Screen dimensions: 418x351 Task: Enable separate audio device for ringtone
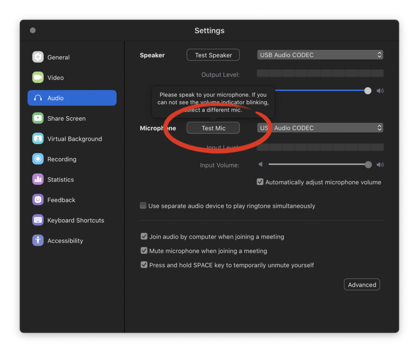[143, 206]
